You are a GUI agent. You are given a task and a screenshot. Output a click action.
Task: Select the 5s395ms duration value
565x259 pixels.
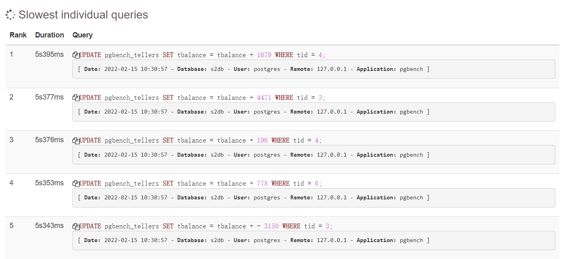[50, 54]
